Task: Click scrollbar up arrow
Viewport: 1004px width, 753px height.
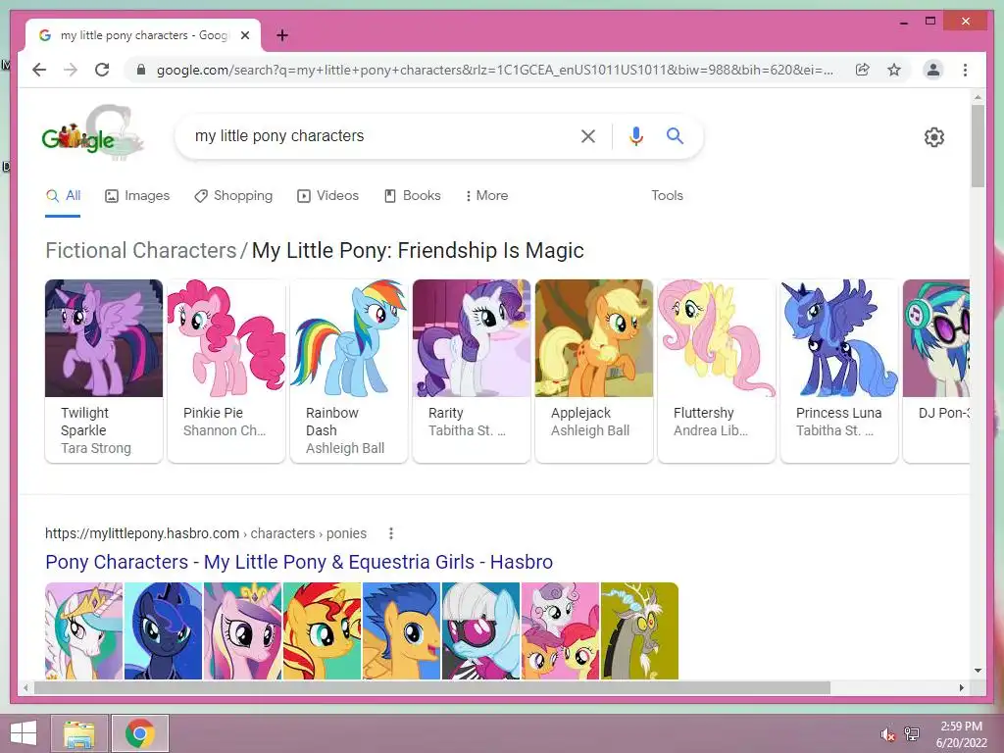Action: pyautogui.click(x=978, y=97)
